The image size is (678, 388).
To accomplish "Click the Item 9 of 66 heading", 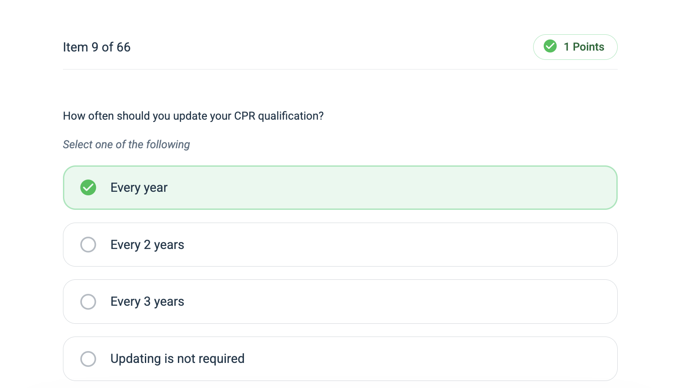I will click(97, 47).
